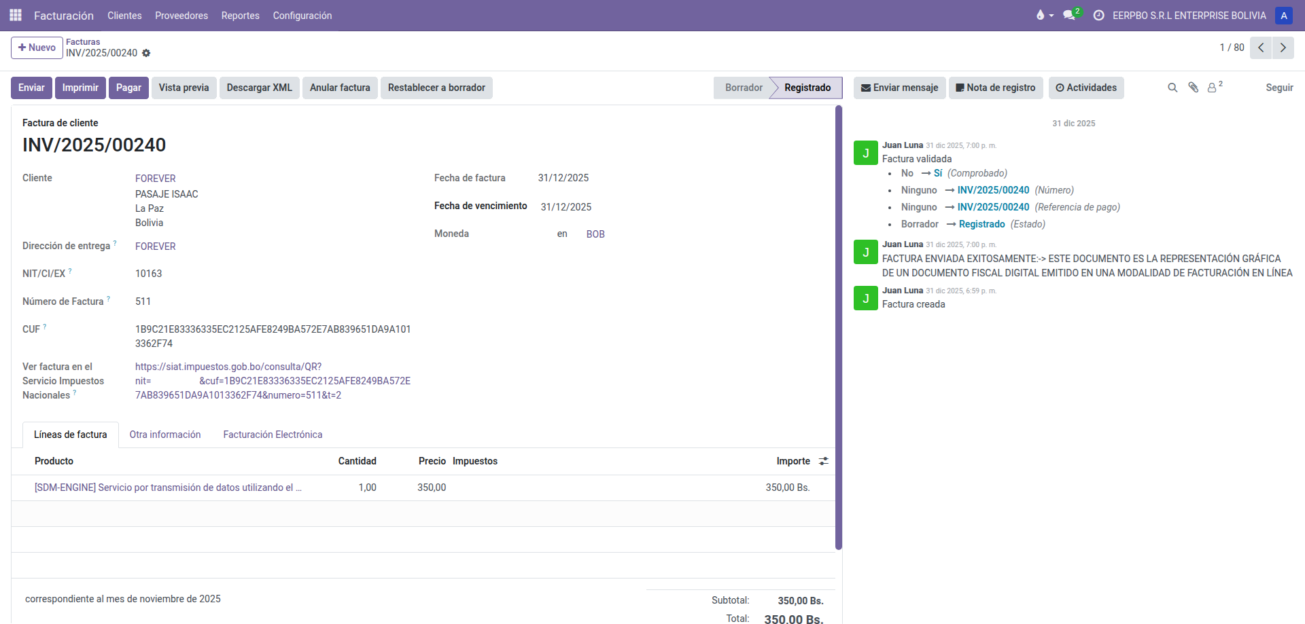Open the apps grid home menu
This screenshot has width=1305, height=624.
[16, 15]
